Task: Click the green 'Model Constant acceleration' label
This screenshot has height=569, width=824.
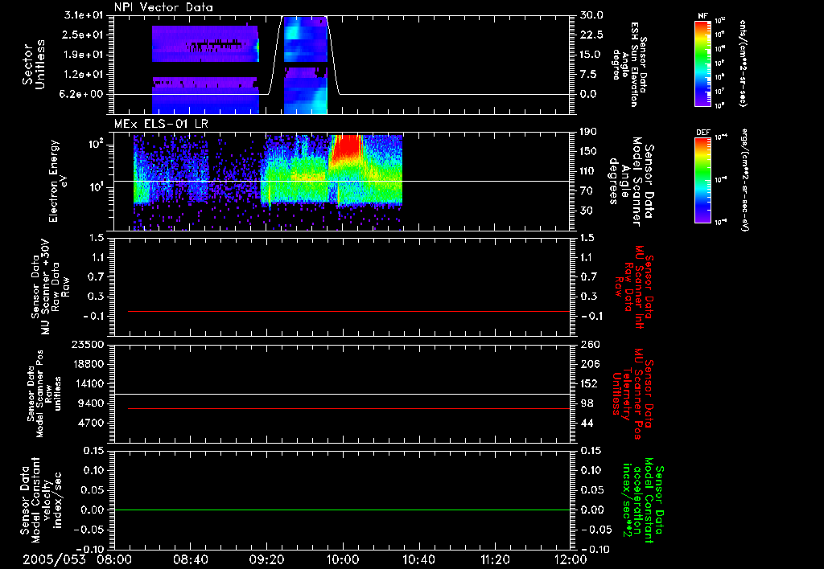Action: pyautogui.click(x=643, y=501)
